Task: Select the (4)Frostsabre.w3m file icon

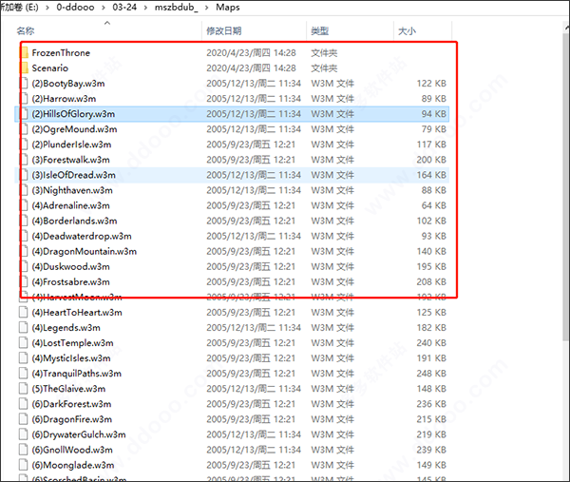Action: point(24,282)
